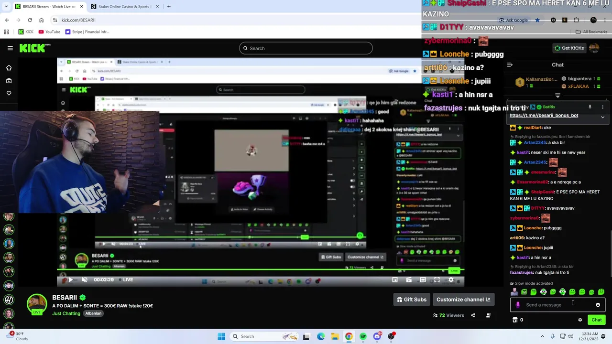
Task: Show hidden system tray icons
Action: coord(542,336)
